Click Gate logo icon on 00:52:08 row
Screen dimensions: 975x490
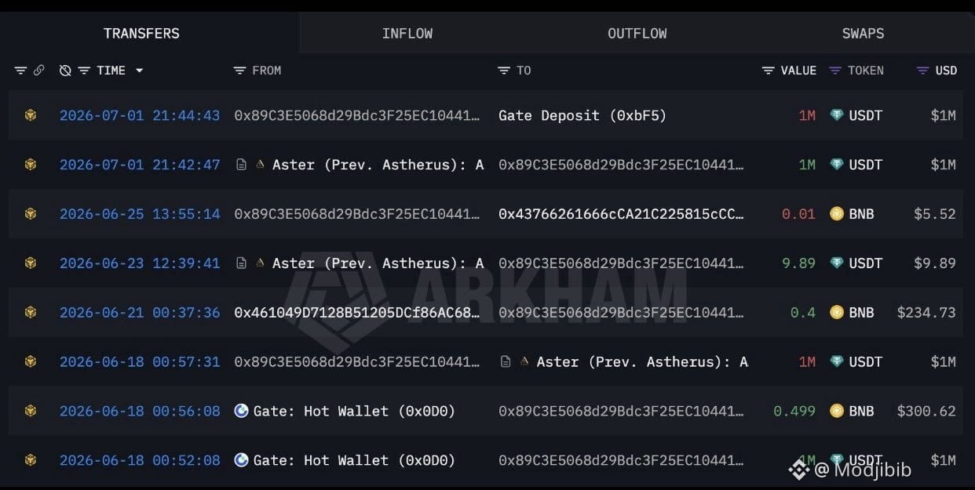(x=242, y=460)
